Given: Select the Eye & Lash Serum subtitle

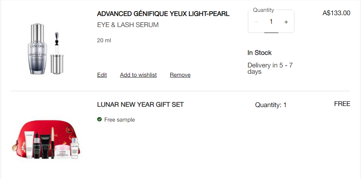Looking at the screenshot, I should pos(128,25).
